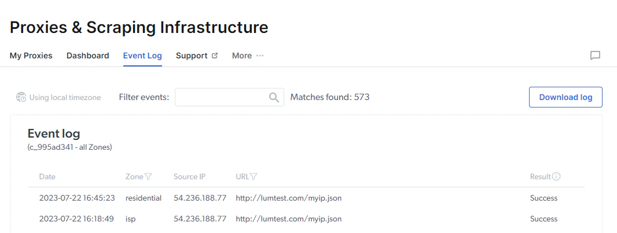Switch to the My Proxies tab
Screen dimensions: 617x233
pyautogui.click(x=31, y=56)
